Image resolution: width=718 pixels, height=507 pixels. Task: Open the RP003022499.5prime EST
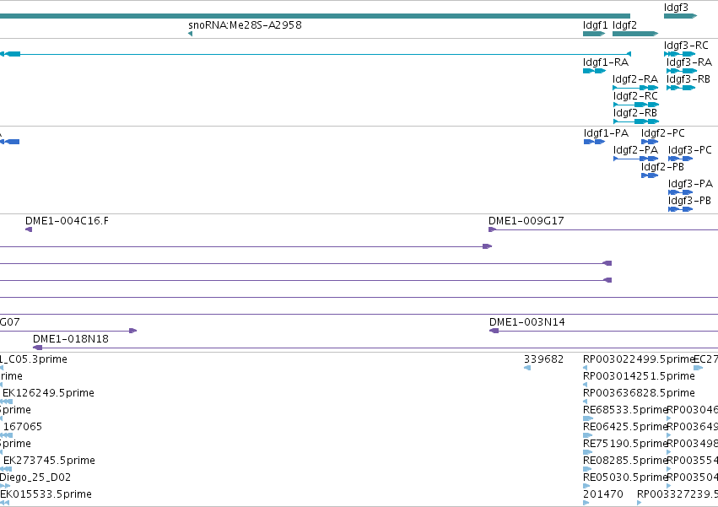pos(639,359)
